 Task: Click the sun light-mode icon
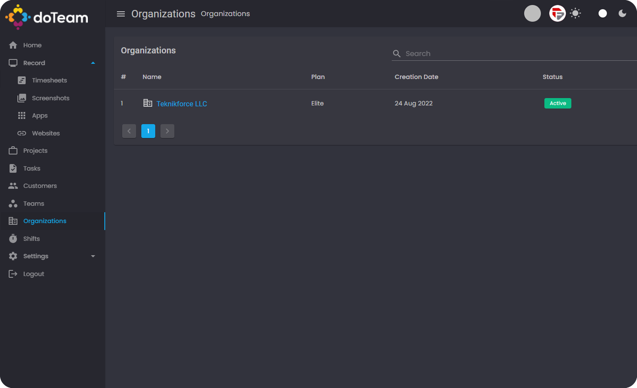(x=575, y=13)
